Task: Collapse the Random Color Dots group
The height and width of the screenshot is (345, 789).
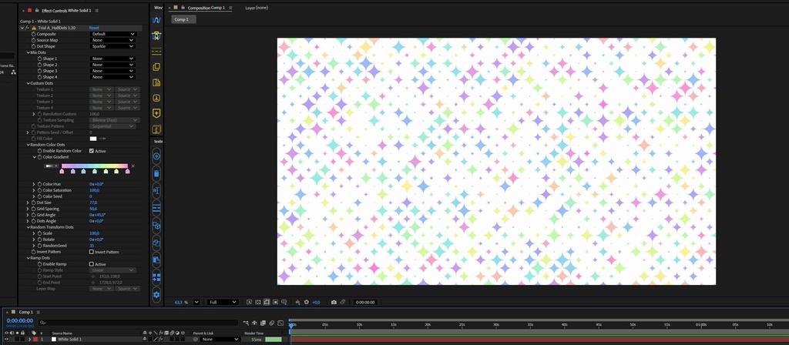Action: 29,145
